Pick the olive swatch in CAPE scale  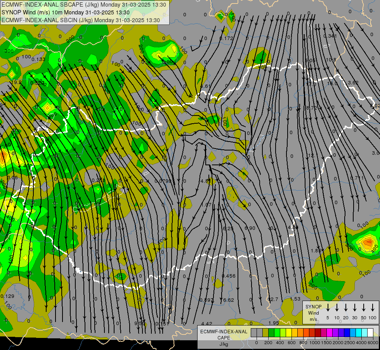(265, 332)
